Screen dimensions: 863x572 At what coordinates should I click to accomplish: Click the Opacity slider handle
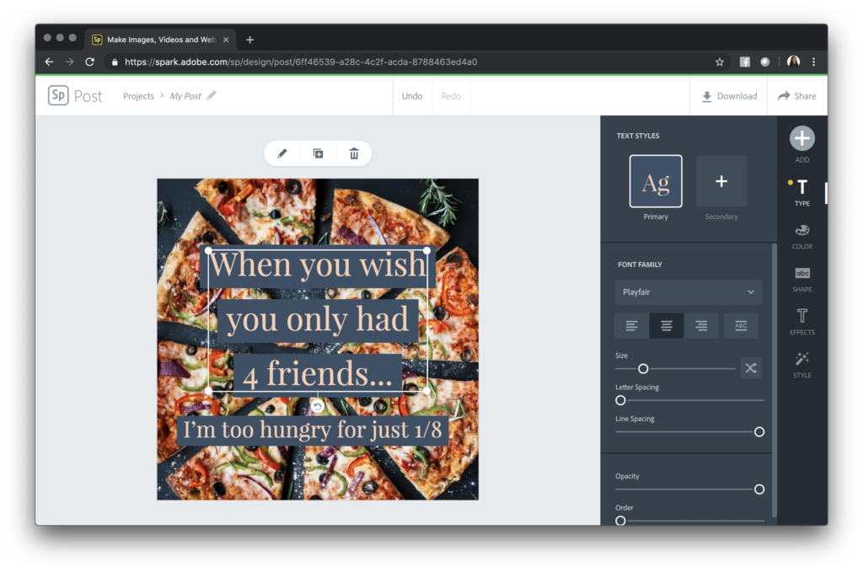tap(758, 489)
